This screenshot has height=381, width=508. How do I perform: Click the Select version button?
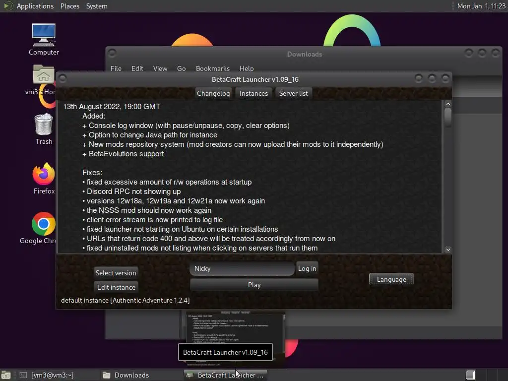tap(116, 273)
